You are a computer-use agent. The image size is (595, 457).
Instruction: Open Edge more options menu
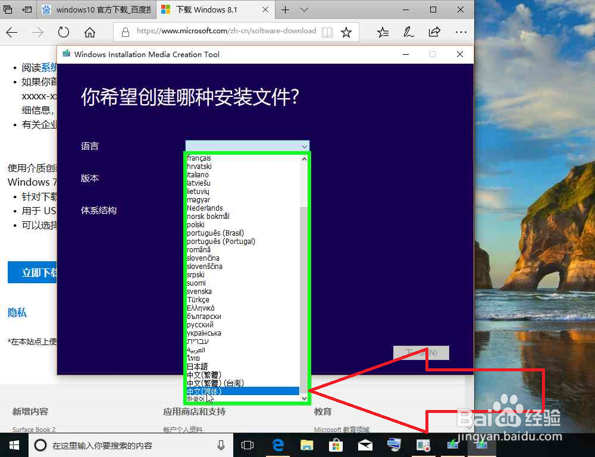[x=461, y=32]
